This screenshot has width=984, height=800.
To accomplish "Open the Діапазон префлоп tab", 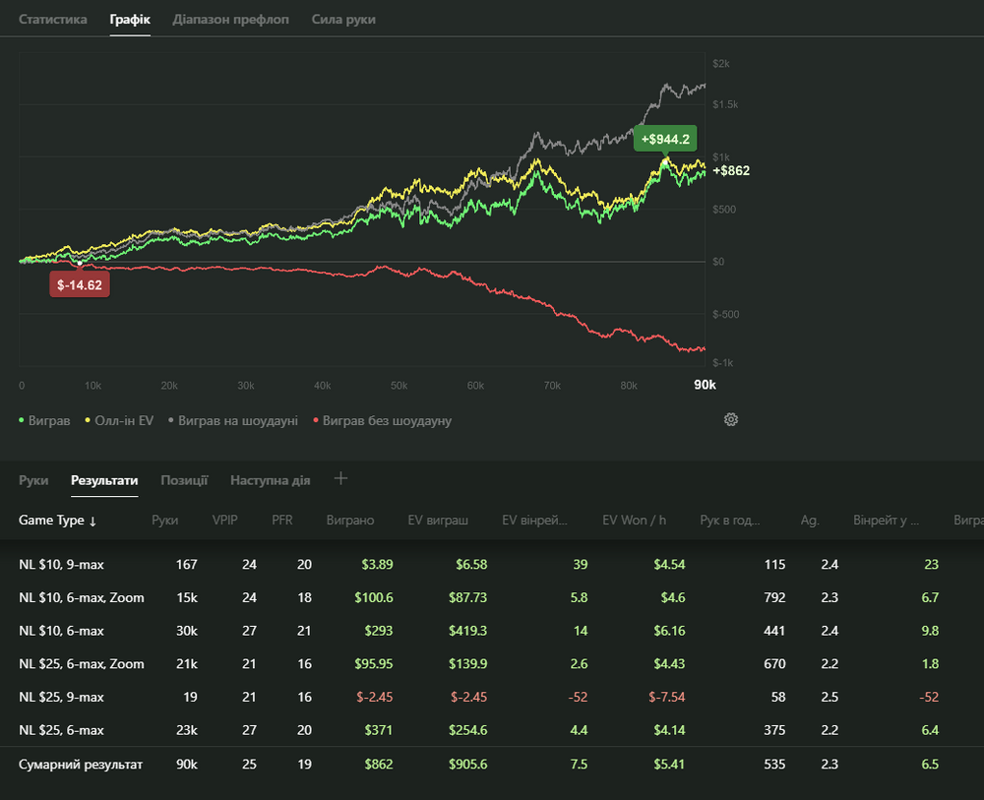I will [x=230, y=20].
